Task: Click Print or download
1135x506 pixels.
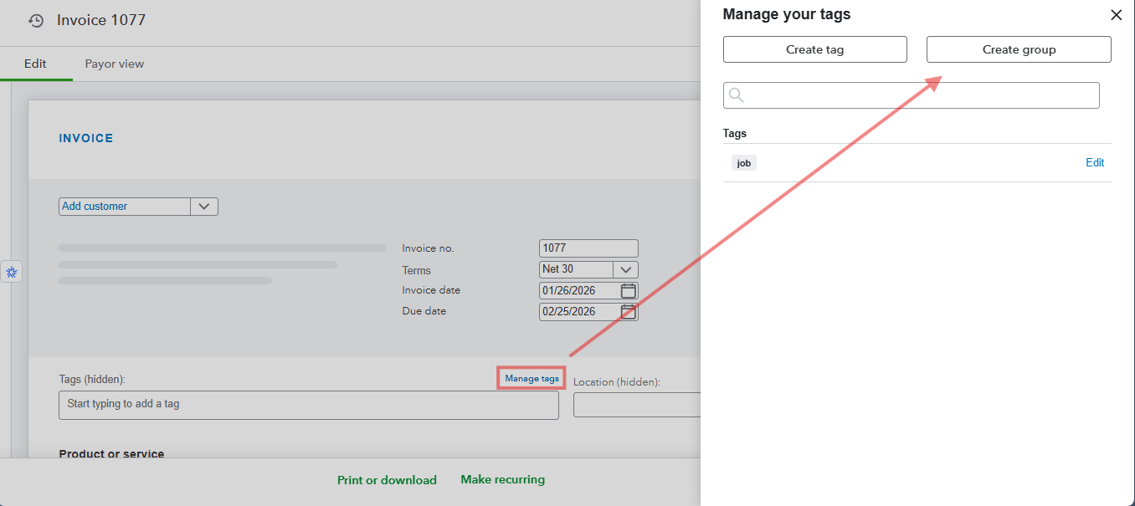Action: [x=387, y=480]
